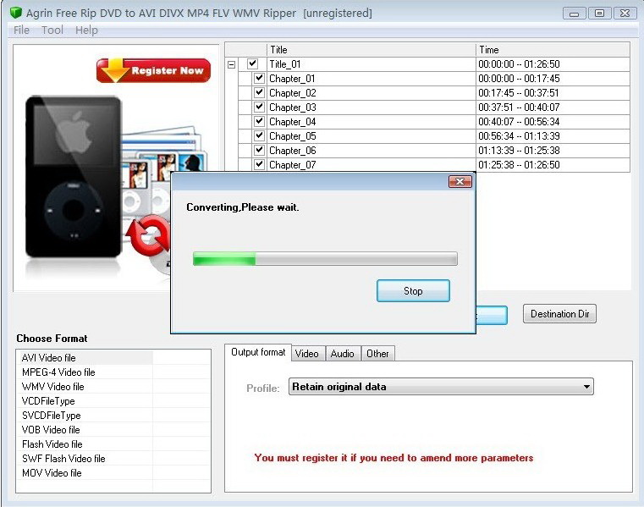644x507 pixels.
Task: Click the green app icon in the title bar
Action: tap(15, 13)
